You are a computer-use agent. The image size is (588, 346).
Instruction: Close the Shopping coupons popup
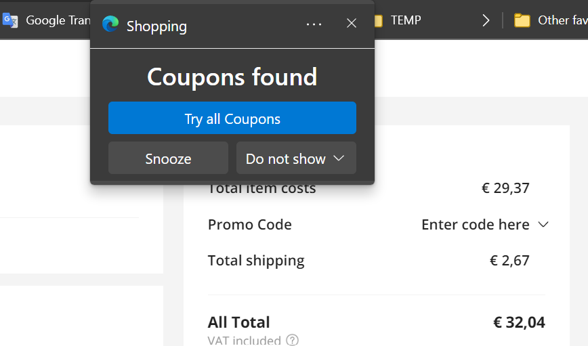tap(352, 24)
